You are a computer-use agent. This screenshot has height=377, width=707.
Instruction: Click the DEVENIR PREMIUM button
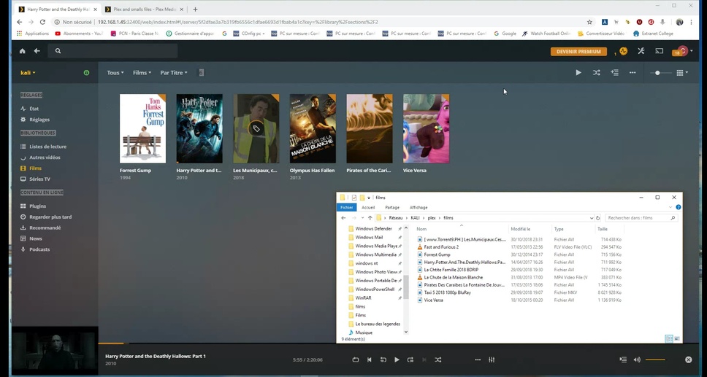578,51
